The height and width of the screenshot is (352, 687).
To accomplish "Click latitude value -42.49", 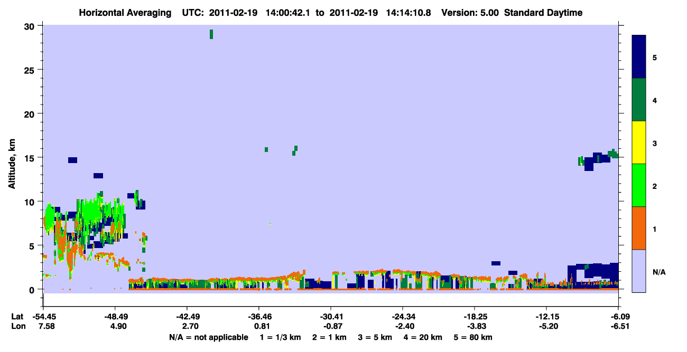I will click(x=187, y=317).
